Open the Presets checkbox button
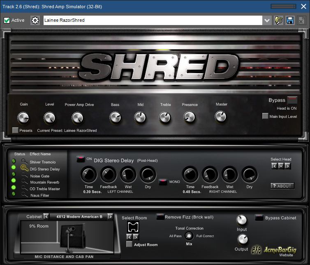Screen dimensions: 310x265 pyautogui.click(x=15, y=130)
